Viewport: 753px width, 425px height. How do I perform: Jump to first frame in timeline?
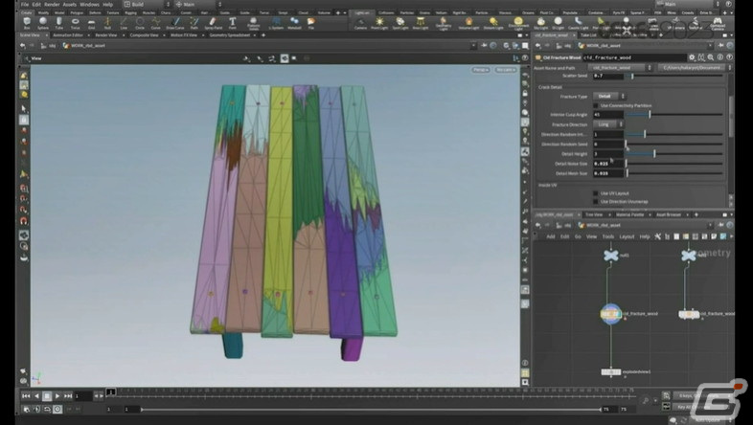pyautogui.click(x=26, y=395)
